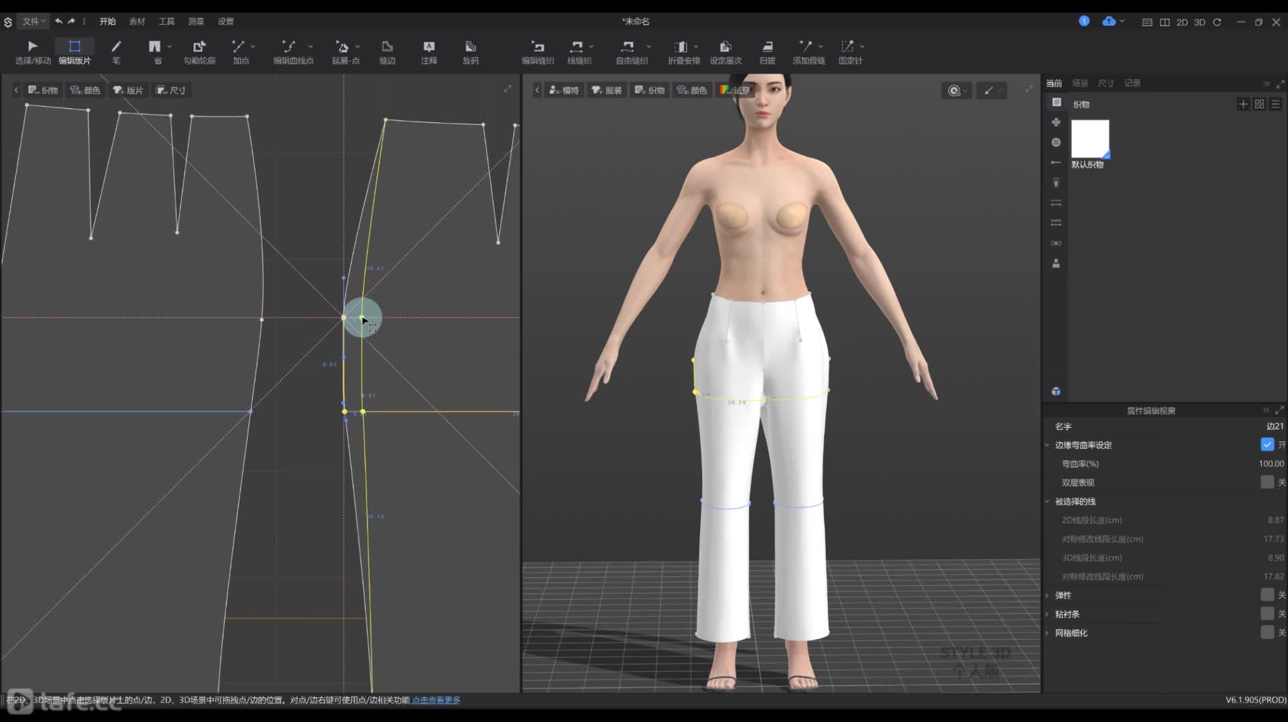The height and width of the screenshot is (722, 1288).
Task: Select the 注释 annotation tool
Action: (x=429, y=51)
